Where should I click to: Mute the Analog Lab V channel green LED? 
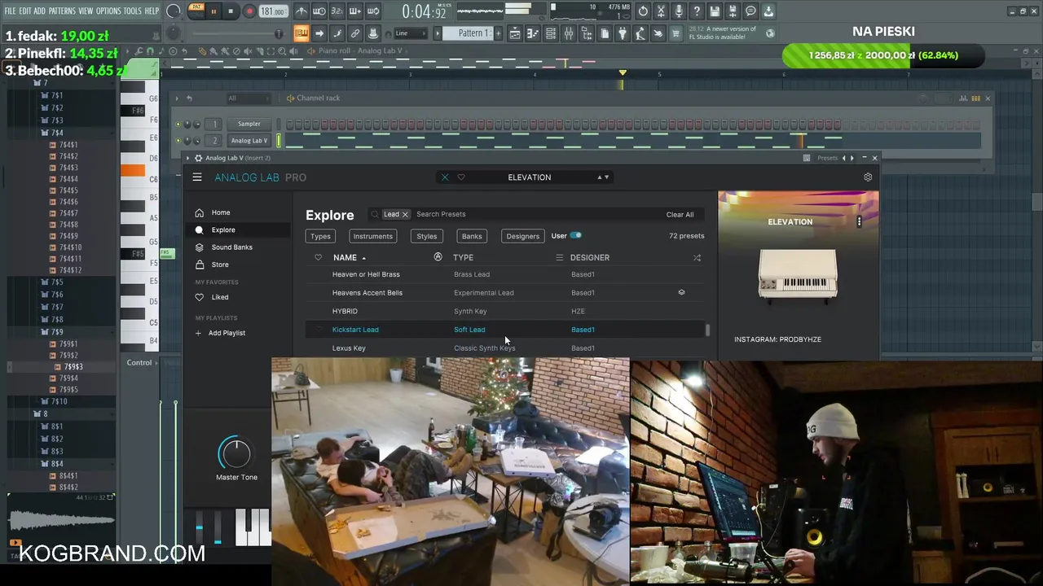178,140
